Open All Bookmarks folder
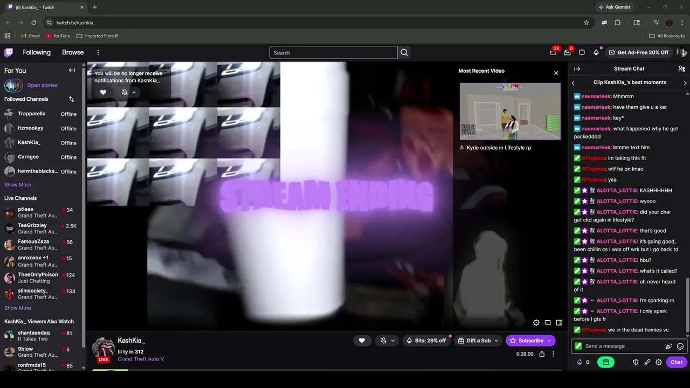The image size is (690, 388). pos(667,36)
